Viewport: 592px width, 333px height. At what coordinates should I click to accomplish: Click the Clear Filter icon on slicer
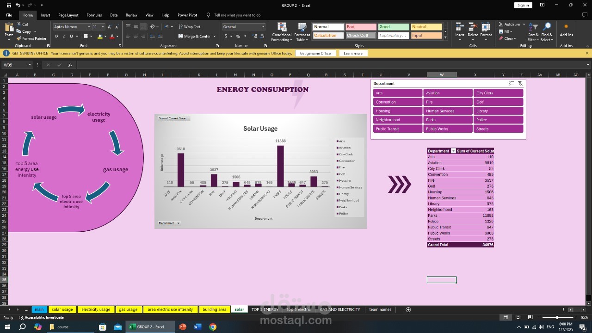click(520, 84)
